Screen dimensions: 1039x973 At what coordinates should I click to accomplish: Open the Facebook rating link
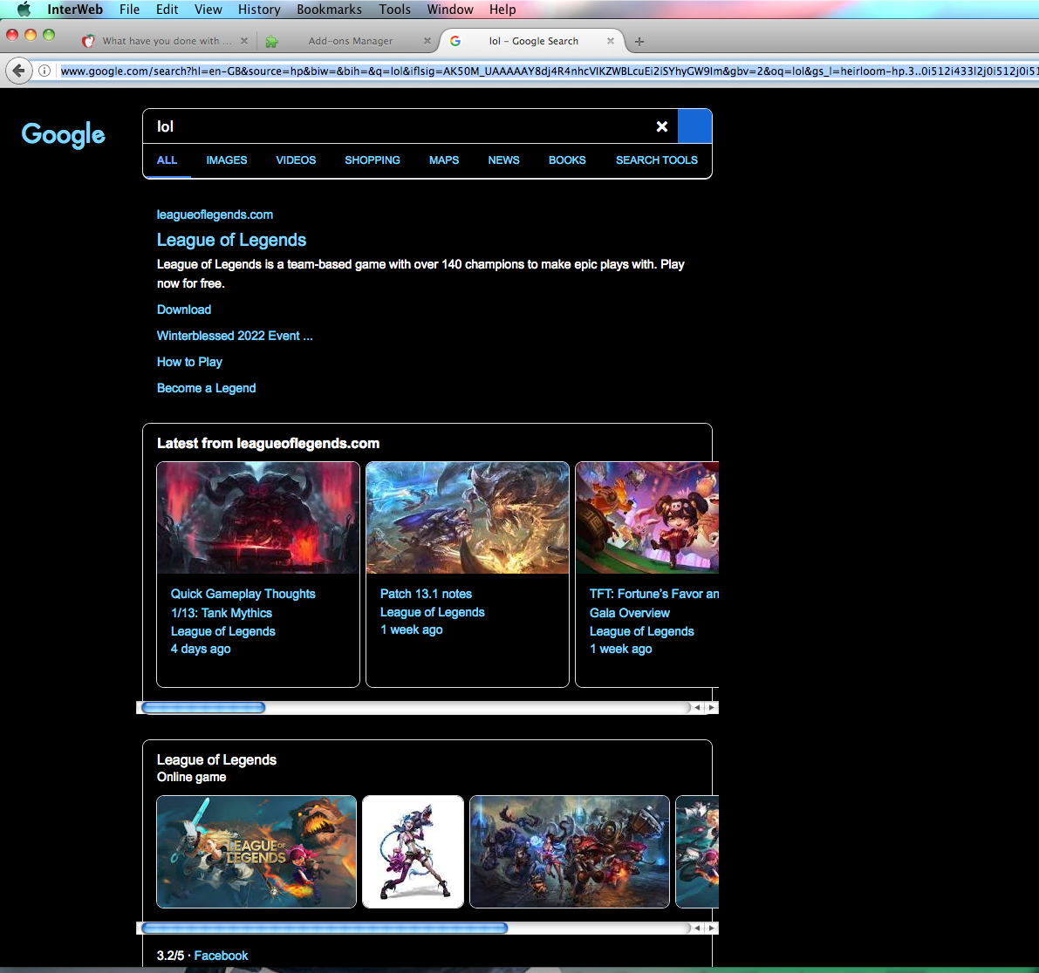221,956
